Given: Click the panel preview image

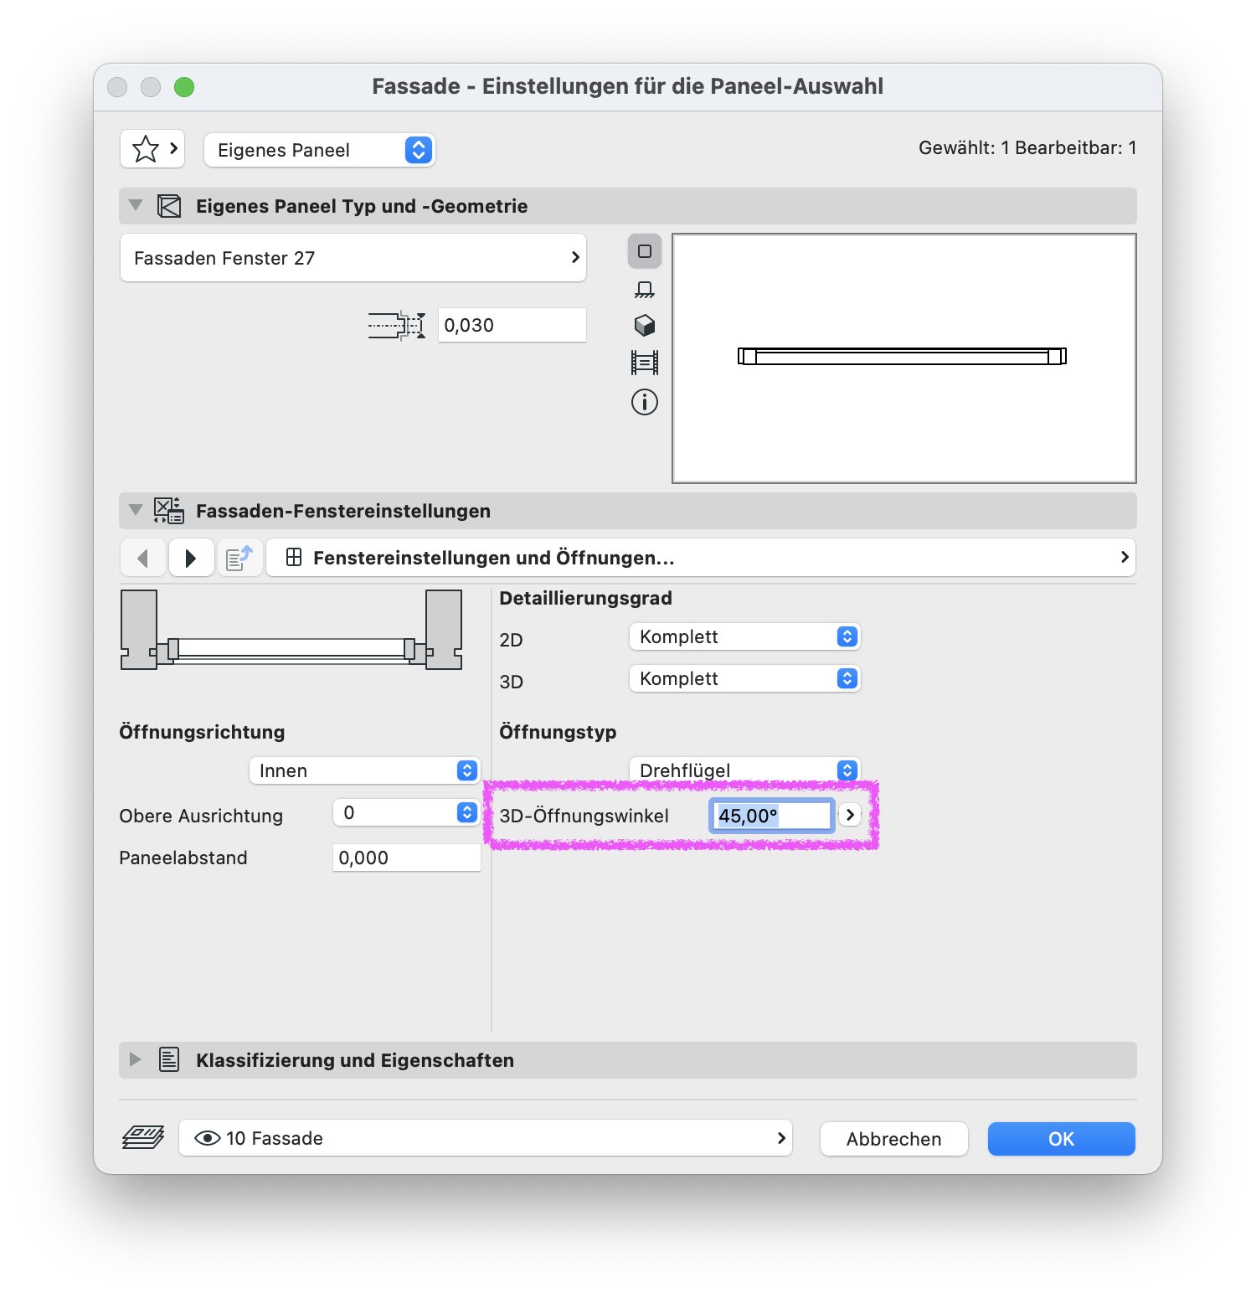Looking at the screenshot, I should [x=904, y=358].
